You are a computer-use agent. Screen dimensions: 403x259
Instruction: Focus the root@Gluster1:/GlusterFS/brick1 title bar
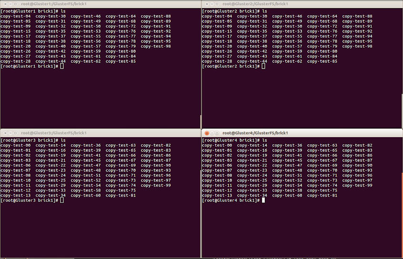tap(101, 4)
